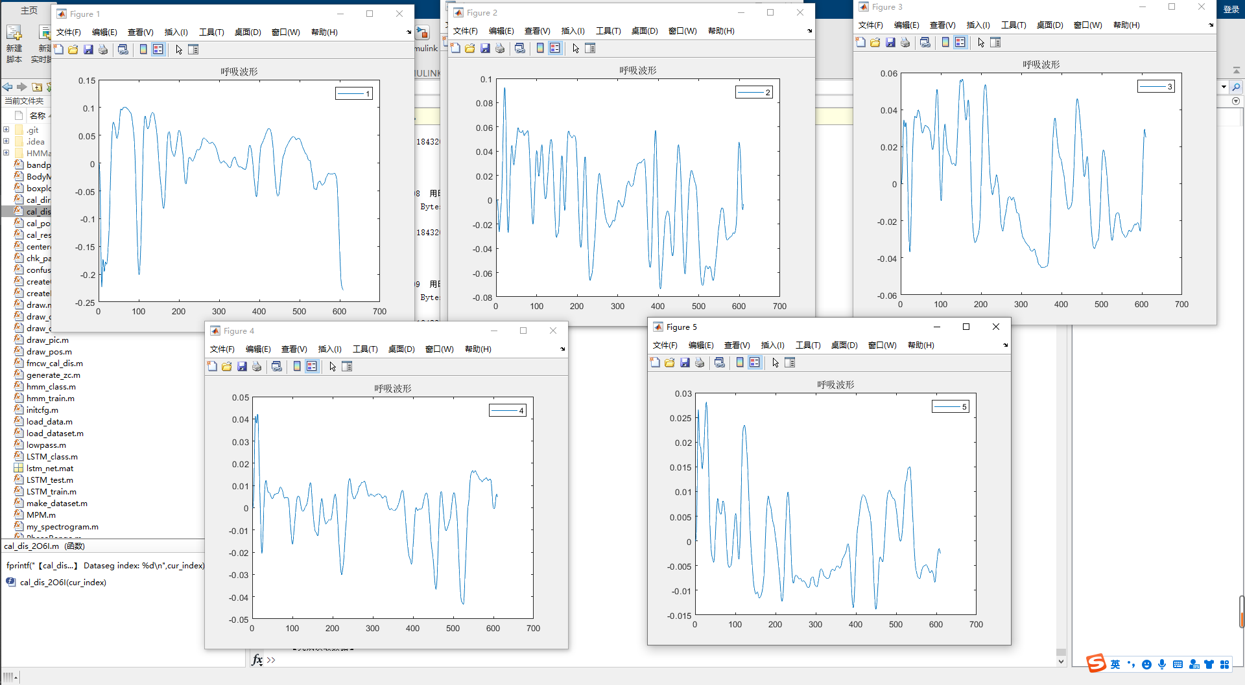The image size is (1245, 685).
Task: Open Property Inspector in Figure 3 toolbar
Action: click(x=995, y=43)
